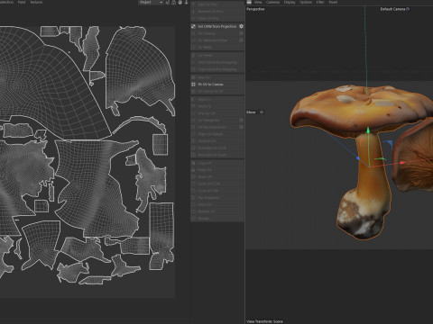
Task: Click the down-arrow icon right of Project dropdown
Action: pos(187,3)
